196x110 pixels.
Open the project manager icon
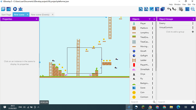pos(3,9)
